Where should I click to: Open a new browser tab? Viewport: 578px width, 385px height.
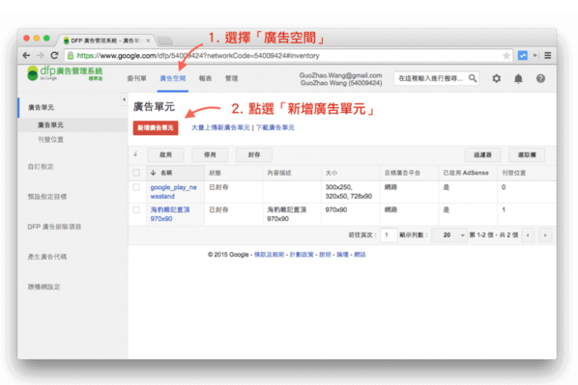pos(164,41)
